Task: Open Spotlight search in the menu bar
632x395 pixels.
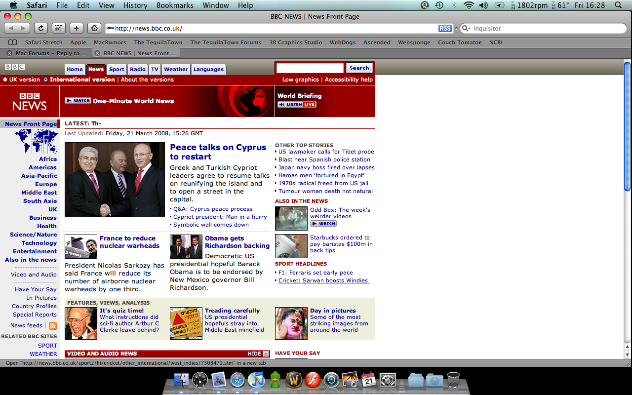Action: 618,5
